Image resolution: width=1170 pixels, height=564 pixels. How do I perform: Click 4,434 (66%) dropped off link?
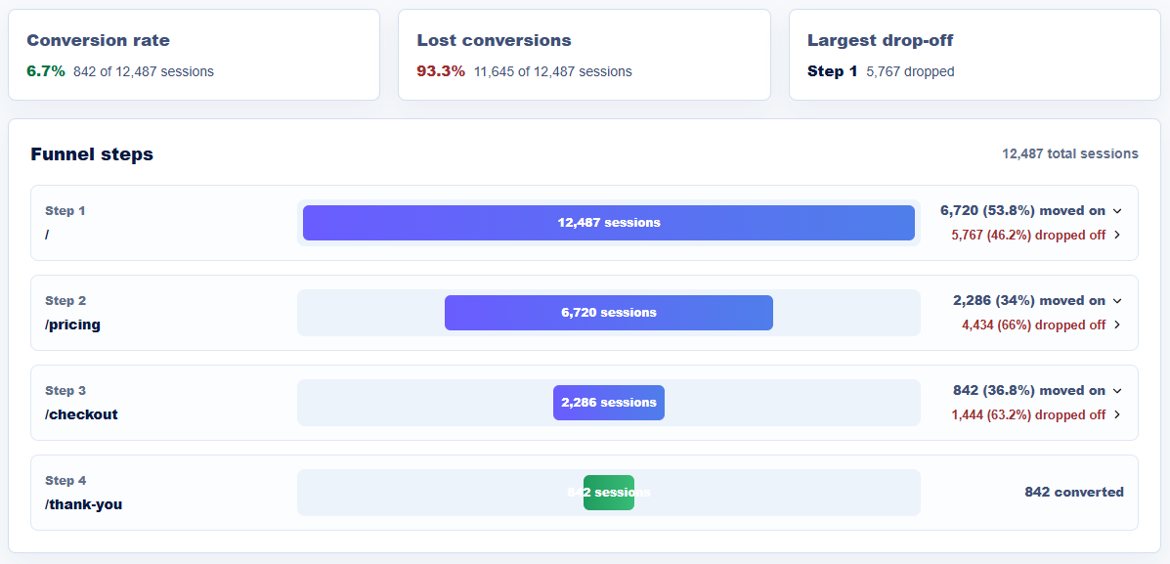click(x=1034, y=325)
